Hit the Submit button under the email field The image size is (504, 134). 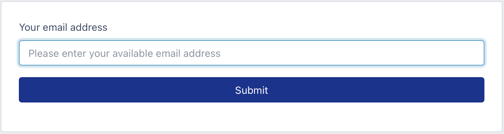(x=252, y=90)
